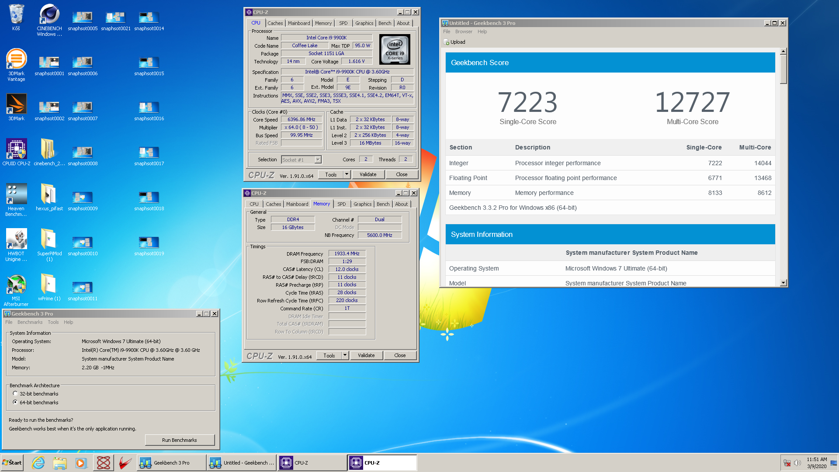Image resolution: width=839 pixels, height=472 pixels.
Task: Open snaphsot0021 image file
Action: [x=116, y=21]
